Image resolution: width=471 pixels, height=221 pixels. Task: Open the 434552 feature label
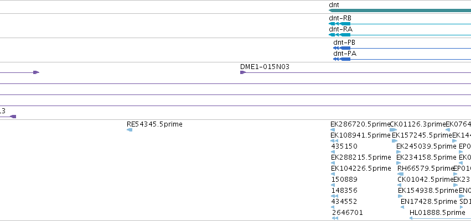click(344, 202)
